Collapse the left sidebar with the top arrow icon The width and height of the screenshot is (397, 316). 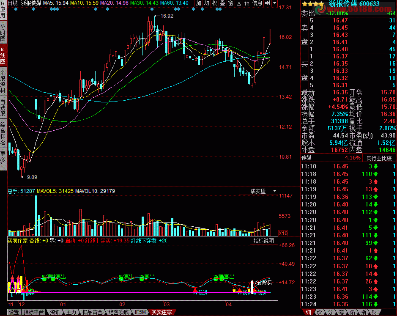3,3
